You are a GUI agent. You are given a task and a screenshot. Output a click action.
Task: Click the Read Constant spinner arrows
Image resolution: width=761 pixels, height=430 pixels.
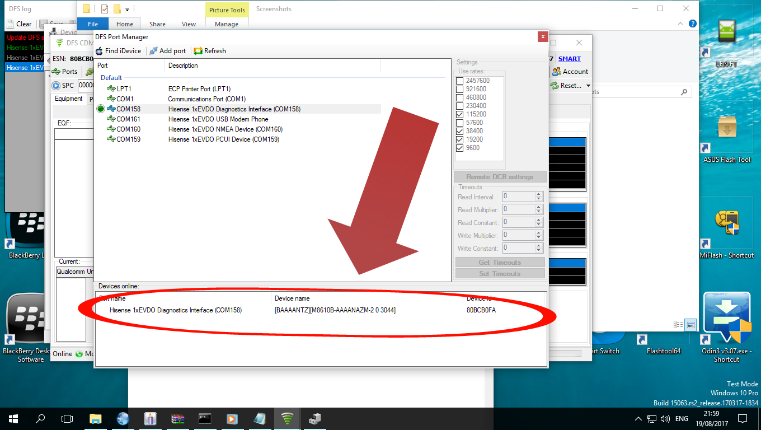(x=539, y=222)
